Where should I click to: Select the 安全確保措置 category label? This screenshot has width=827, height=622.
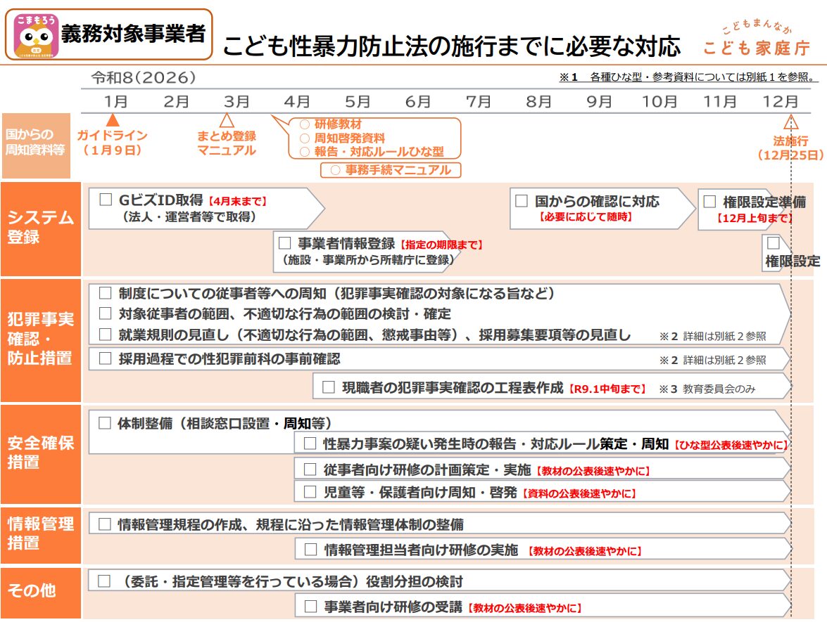point(40,453)
